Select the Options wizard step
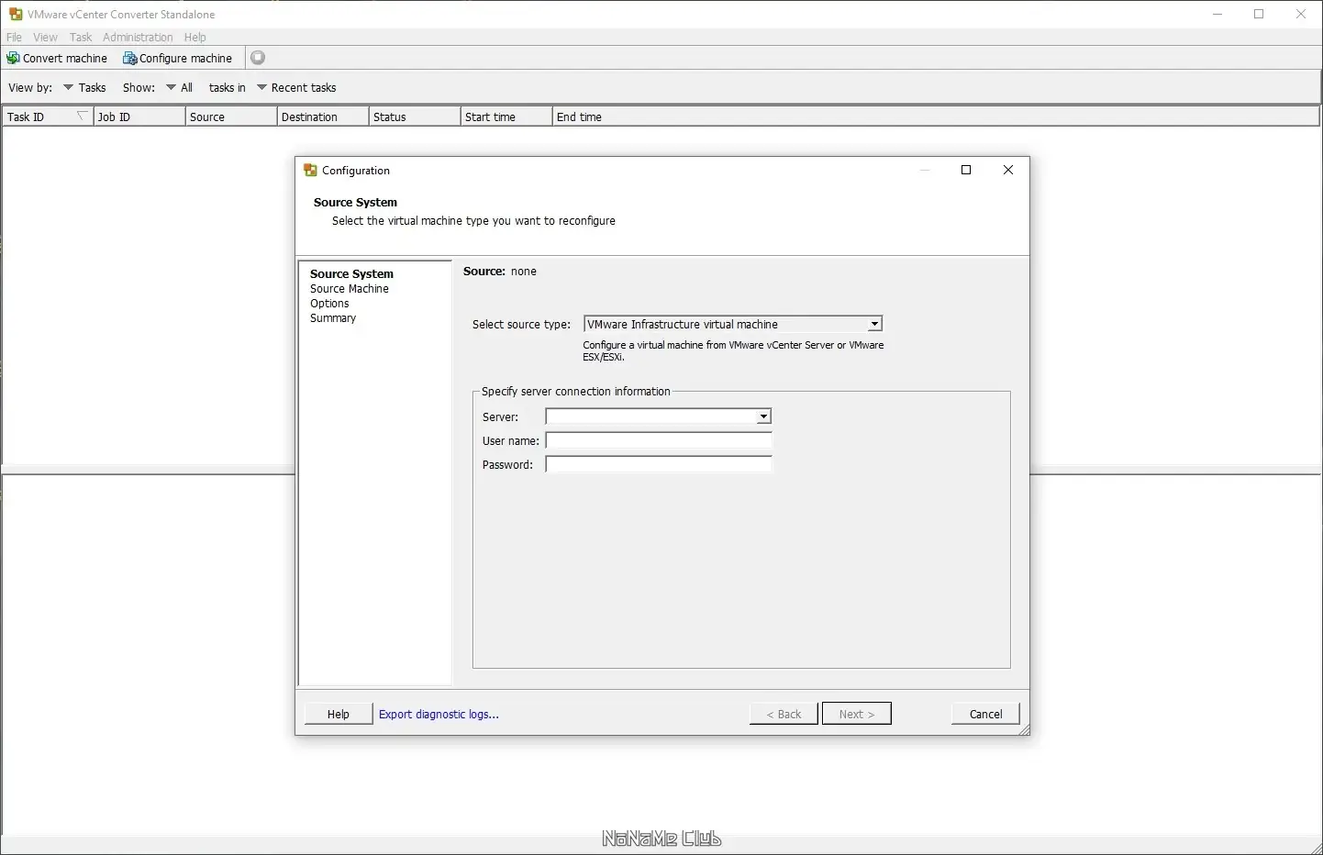 [329, 304]
